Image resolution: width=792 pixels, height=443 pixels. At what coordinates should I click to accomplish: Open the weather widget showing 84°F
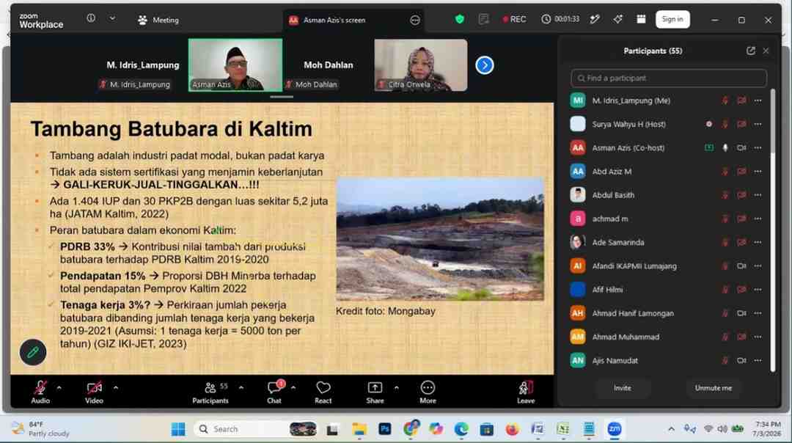coord(41,429)
